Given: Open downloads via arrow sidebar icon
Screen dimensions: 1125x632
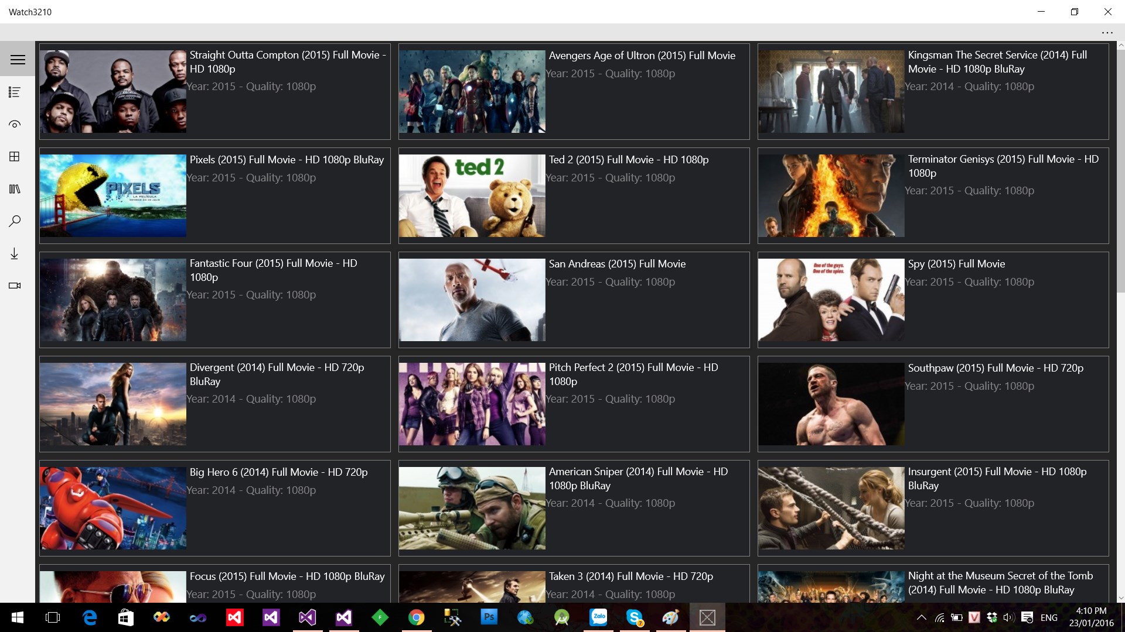Looking at the screenshot, I should pos(15,253).
